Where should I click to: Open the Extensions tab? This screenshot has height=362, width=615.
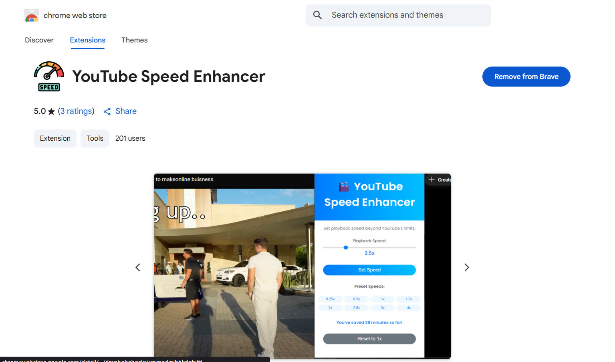pyautogui.click(x=88, y=40)
